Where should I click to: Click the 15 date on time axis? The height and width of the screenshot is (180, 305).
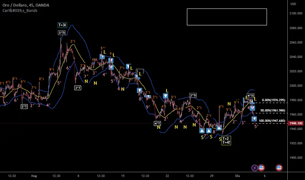(x=123, y=176)
